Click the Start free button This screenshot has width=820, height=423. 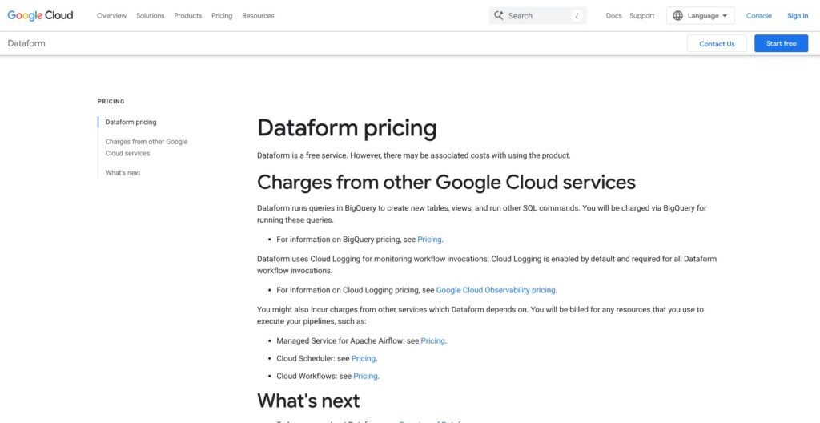[782, 43]
